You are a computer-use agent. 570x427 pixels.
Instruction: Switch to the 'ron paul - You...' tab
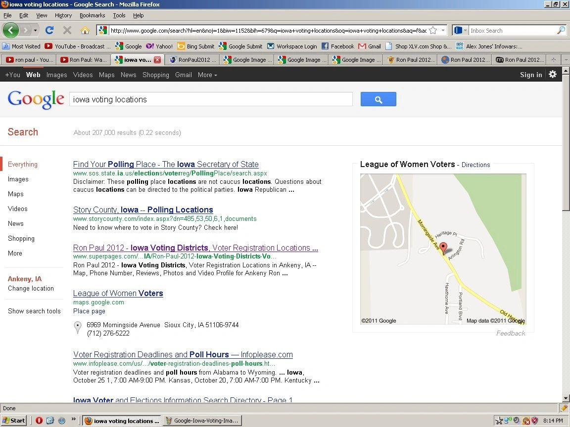click(29, 59)
